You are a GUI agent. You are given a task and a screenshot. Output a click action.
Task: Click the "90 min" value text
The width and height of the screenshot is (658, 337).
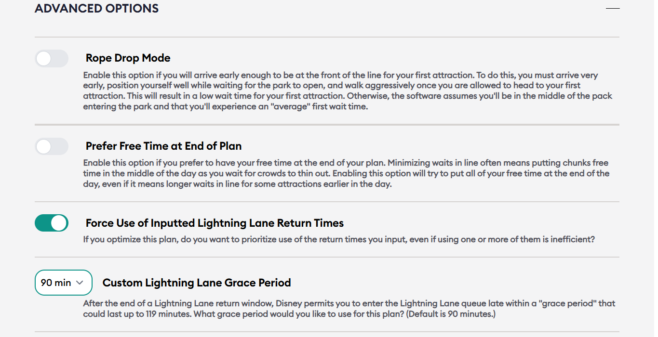coord(56,283)
